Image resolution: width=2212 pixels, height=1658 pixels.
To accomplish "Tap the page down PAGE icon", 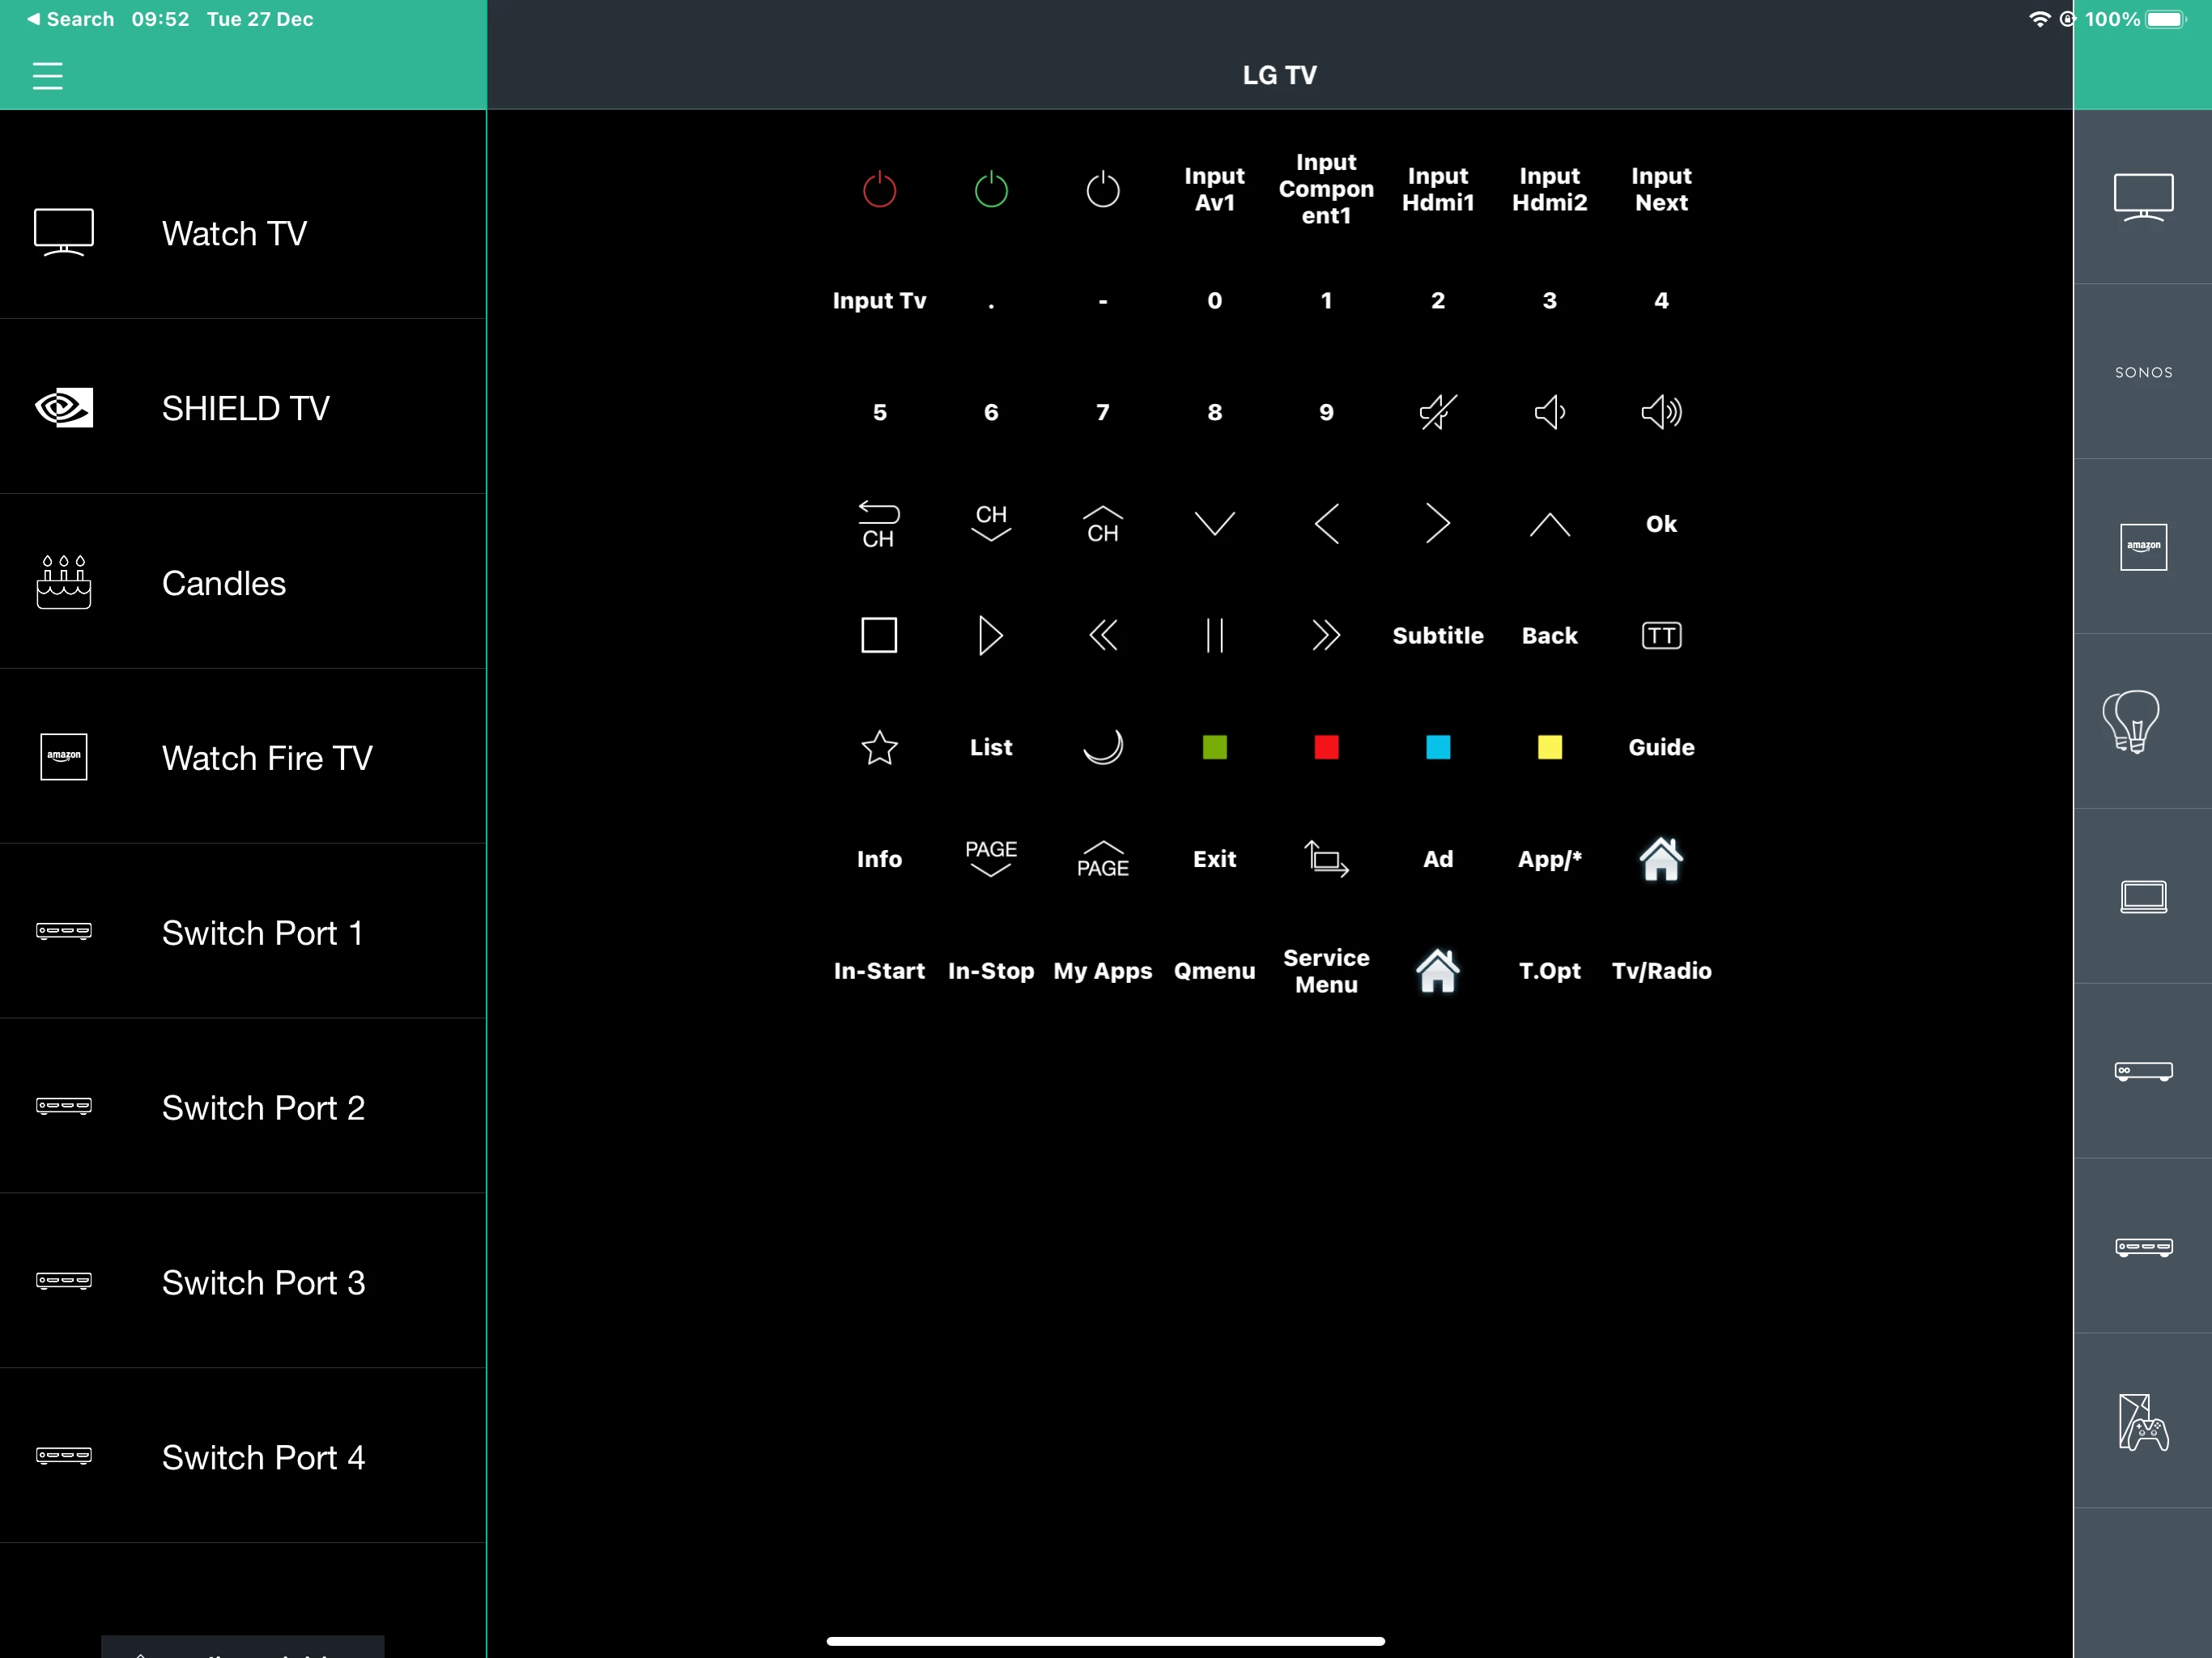I will tap(990, 859).
